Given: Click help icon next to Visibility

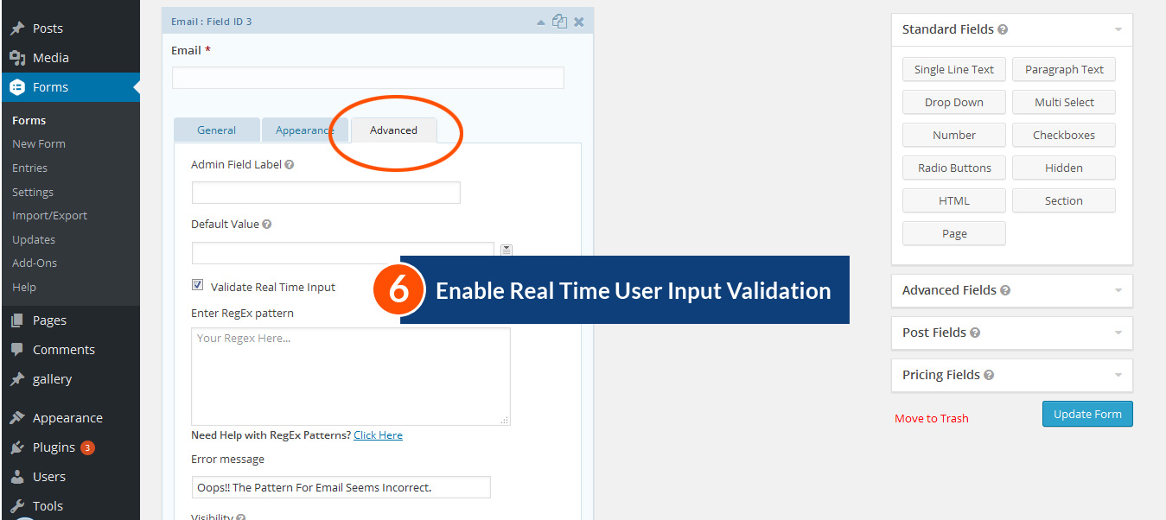Looking at the screenshot, I should (x=241, y=517).
